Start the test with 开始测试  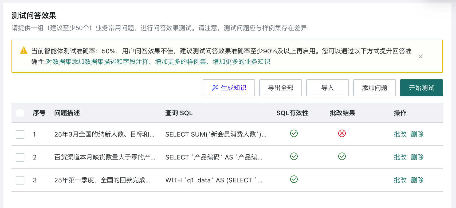tap(422, 88)
